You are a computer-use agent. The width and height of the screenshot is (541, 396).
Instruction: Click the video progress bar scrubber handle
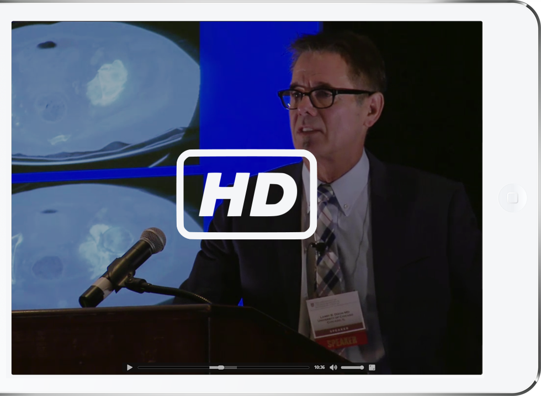click(221, 367)
